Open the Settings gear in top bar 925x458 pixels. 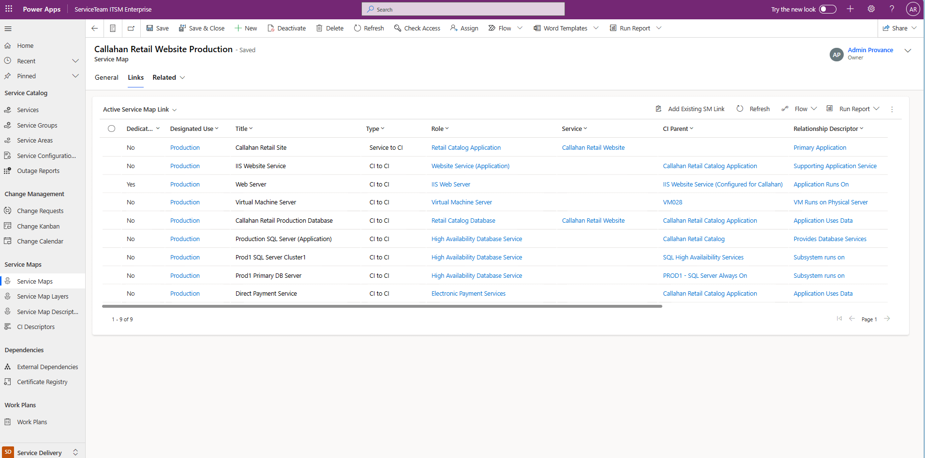click(871, 9)
